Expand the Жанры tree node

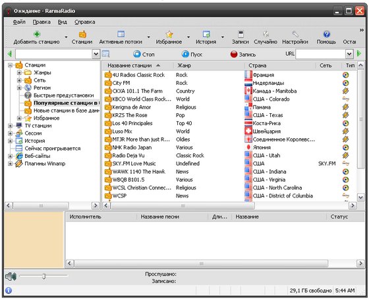pyautogui.click(x=19, y=72)
